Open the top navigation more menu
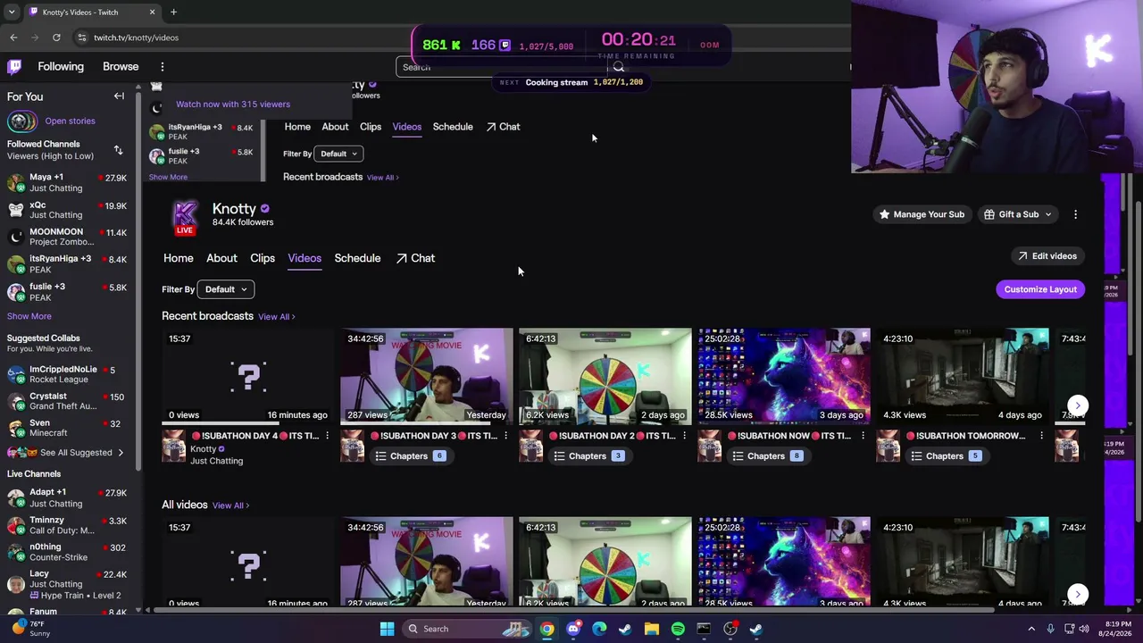This screenshot has height=643, width=1143. click(162, 67)
